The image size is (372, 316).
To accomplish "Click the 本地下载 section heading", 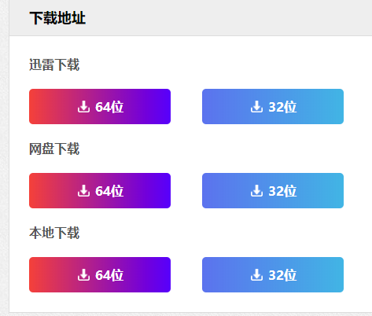I will tap(54, 233).
